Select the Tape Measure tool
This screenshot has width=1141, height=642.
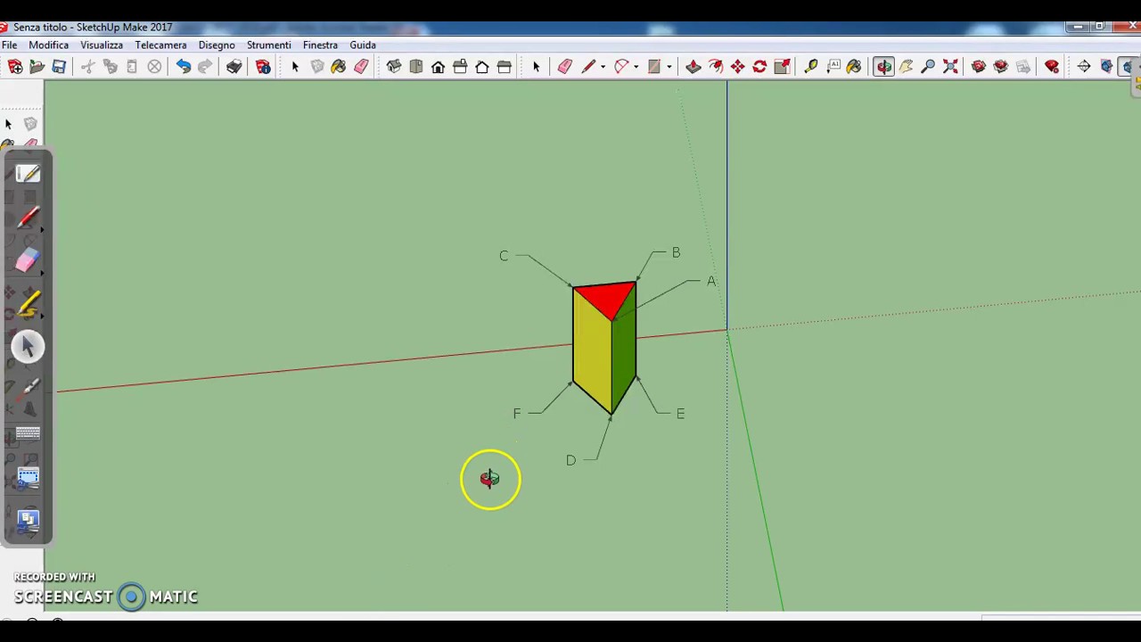tap(811, 67)
